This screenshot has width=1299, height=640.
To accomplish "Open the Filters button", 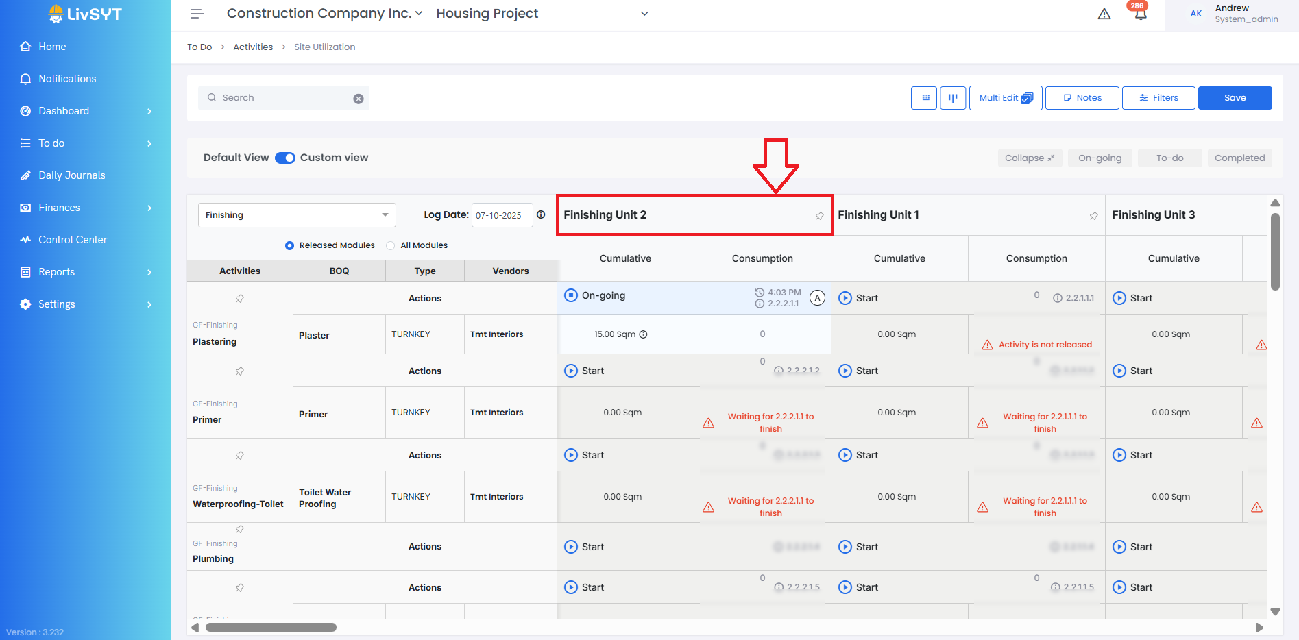I will click(x=1158, y=98).
